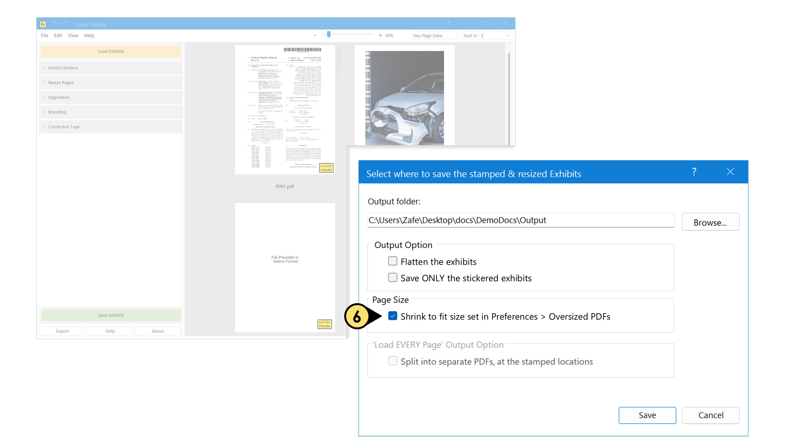Image resolution: width=793 pixels, height=446 pixels.
Task: Close the save exhibits dialog with X
Action: coord(730,172)
